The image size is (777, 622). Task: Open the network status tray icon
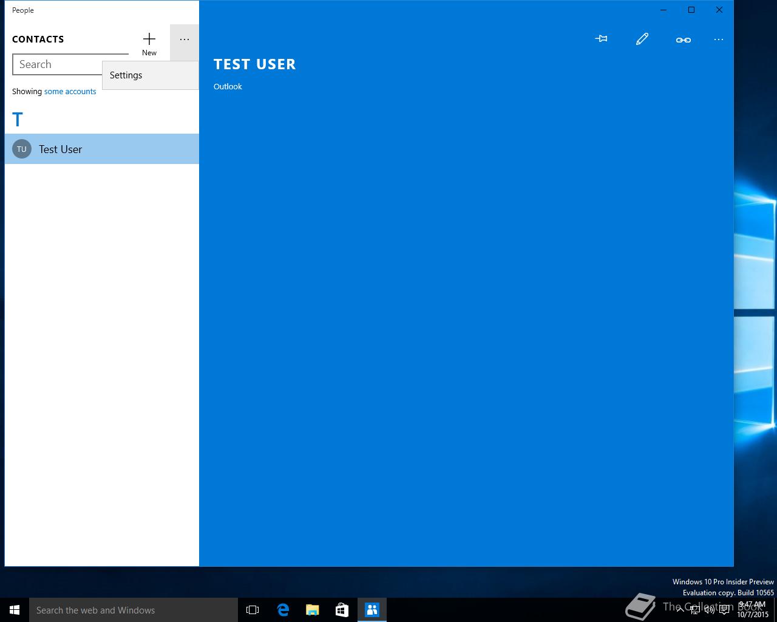point(695,610)
